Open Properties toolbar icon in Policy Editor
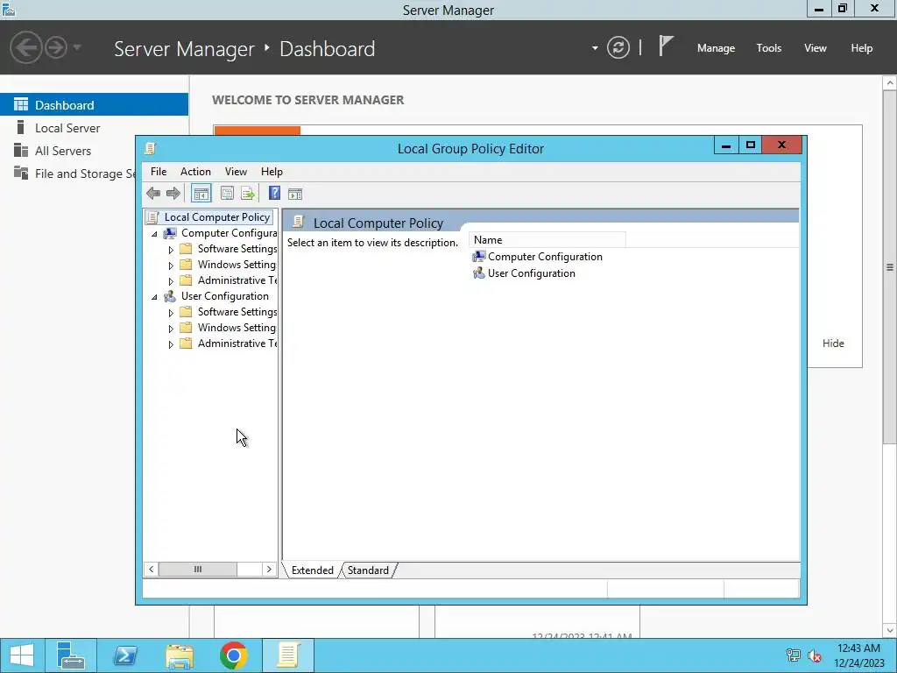897x673 pixels. (227, 194)
